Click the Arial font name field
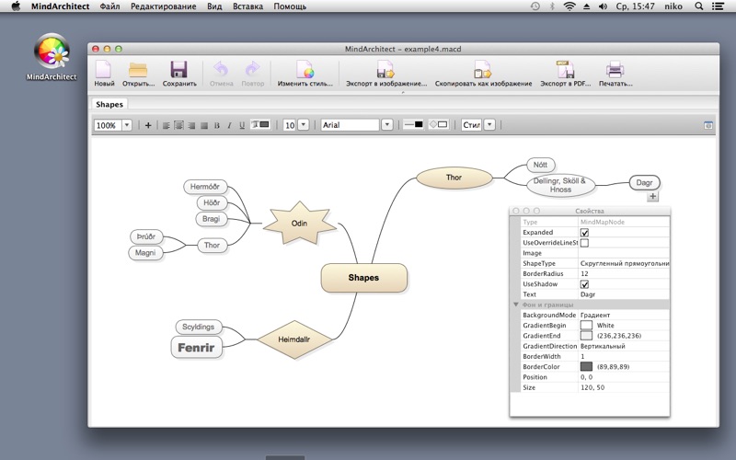The width and height of the screenshot is (736, 460). 350,125
